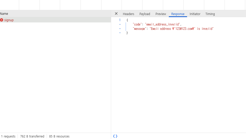Viewport: 246px width, 139px height.
Task: Click the "762 B transferred" status text
Action: 32,136
